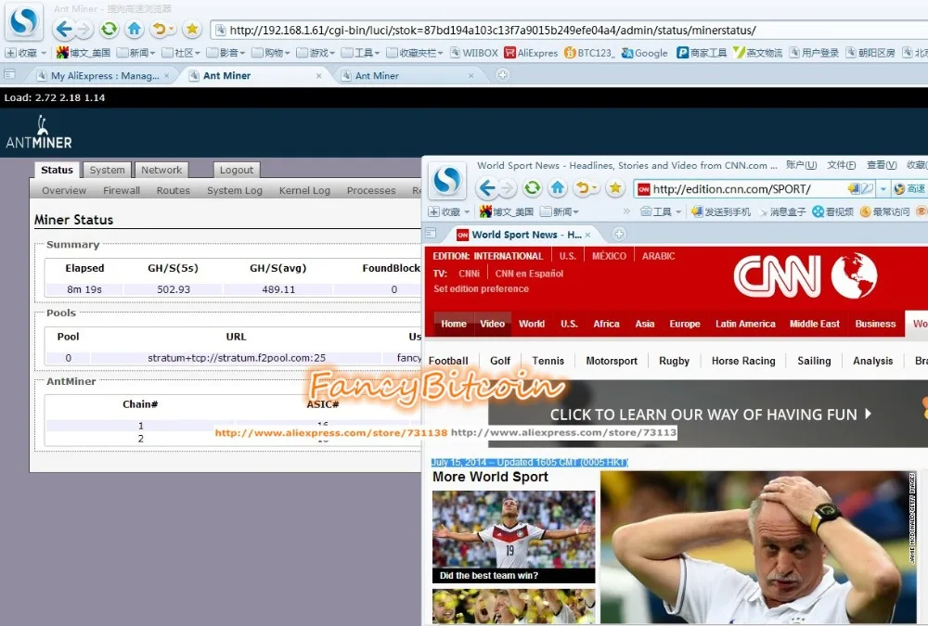Open Firewall subpage in AntMiner
The height and width of the screenshot is (626, 928).
click(122, 190)
